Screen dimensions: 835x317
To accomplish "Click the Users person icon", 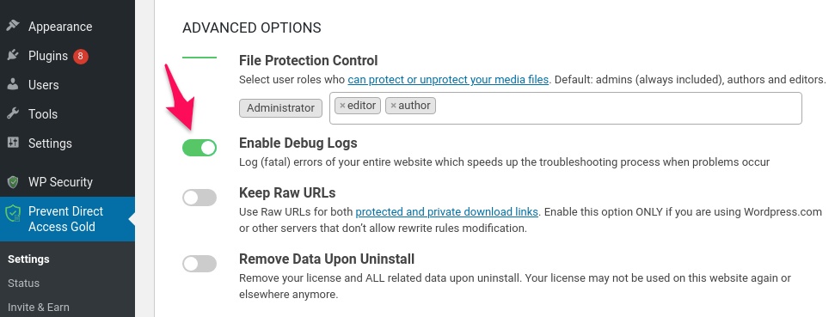I will coord(13,84).
